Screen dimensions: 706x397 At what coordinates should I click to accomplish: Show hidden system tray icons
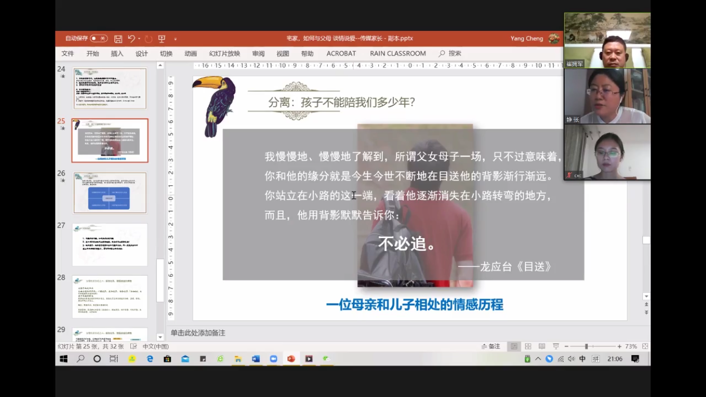tap(538, 359)
